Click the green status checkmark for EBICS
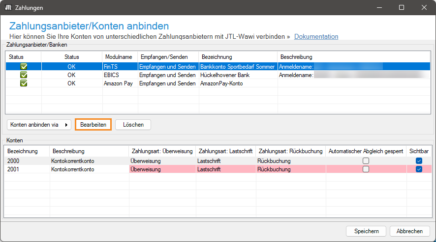Image resolution: width=436 pixels, height=242 pixels. (23, 75)
